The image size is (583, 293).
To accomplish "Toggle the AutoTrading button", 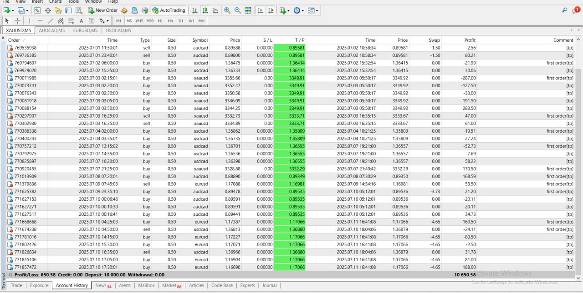I will (x=169, y=10).
